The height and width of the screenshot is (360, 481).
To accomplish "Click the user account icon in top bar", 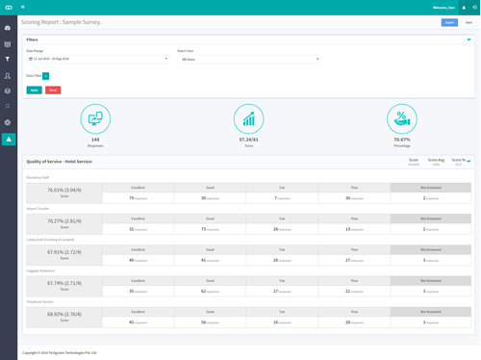I will pyautogui.click(x=464, y=8).
